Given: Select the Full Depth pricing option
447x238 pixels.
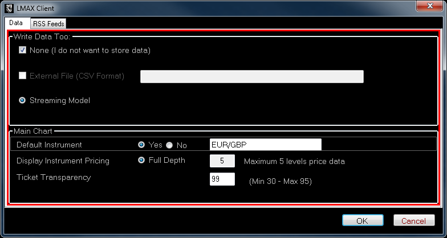Looking at the screenshot, I should (x=142, y=161).
